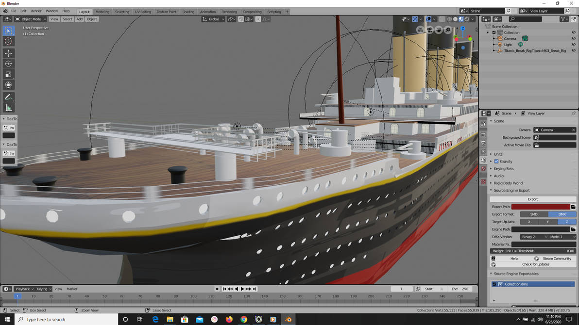
Task: Open the World properties tab icon
Action: pos(483,169)
